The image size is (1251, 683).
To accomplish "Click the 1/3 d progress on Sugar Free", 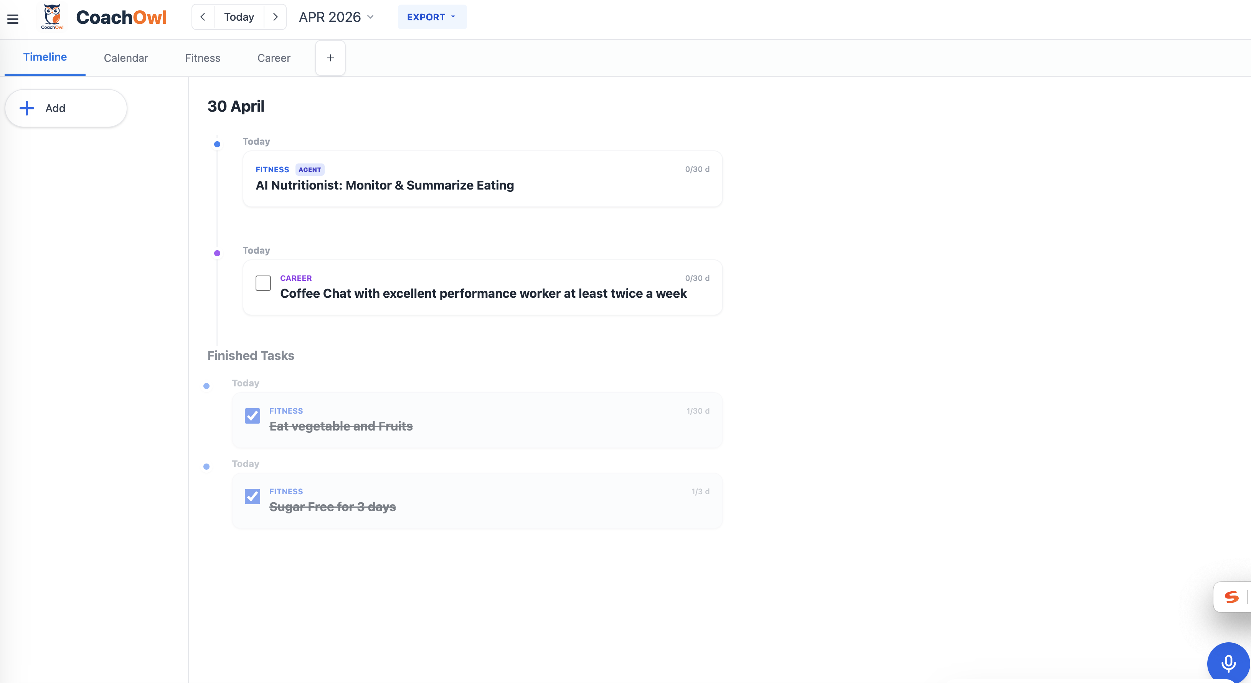I will (x=700, y=491).
